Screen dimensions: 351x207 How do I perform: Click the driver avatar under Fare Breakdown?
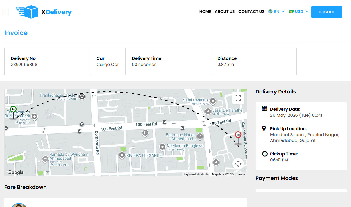tap(19, 205)
